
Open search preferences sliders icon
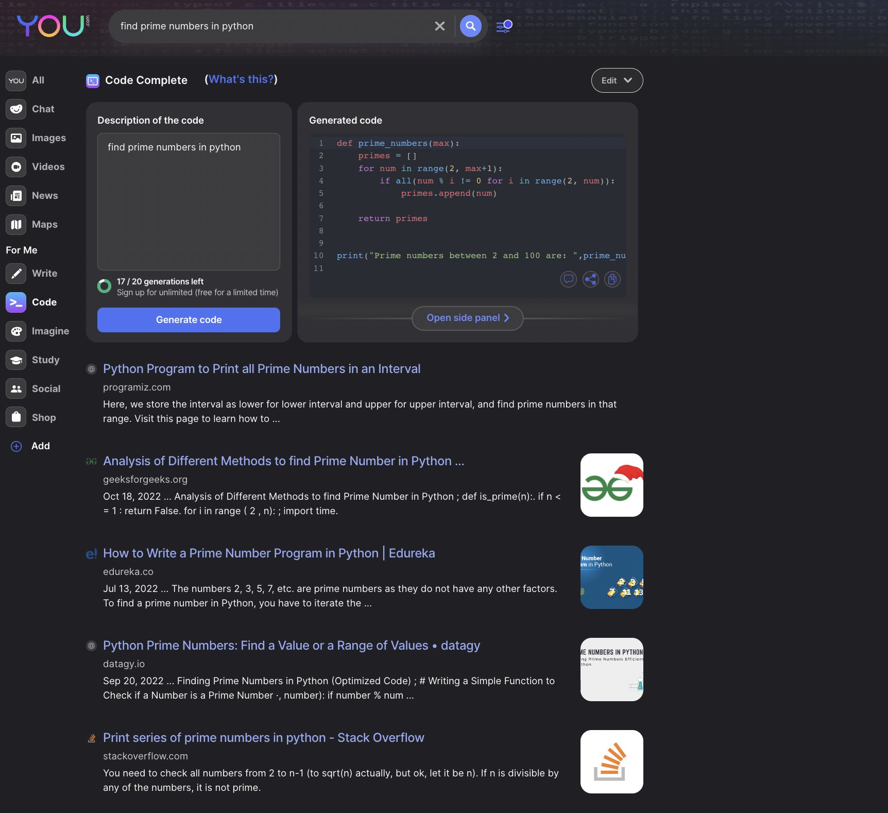(x=504, y=26)
